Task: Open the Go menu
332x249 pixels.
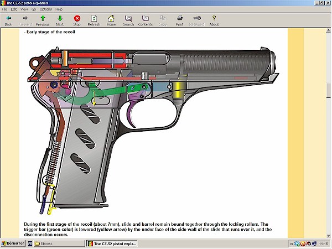Action: (34, 9)
